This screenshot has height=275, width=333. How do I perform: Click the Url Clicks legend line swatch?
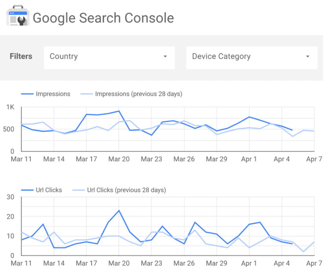pos(27,190)
